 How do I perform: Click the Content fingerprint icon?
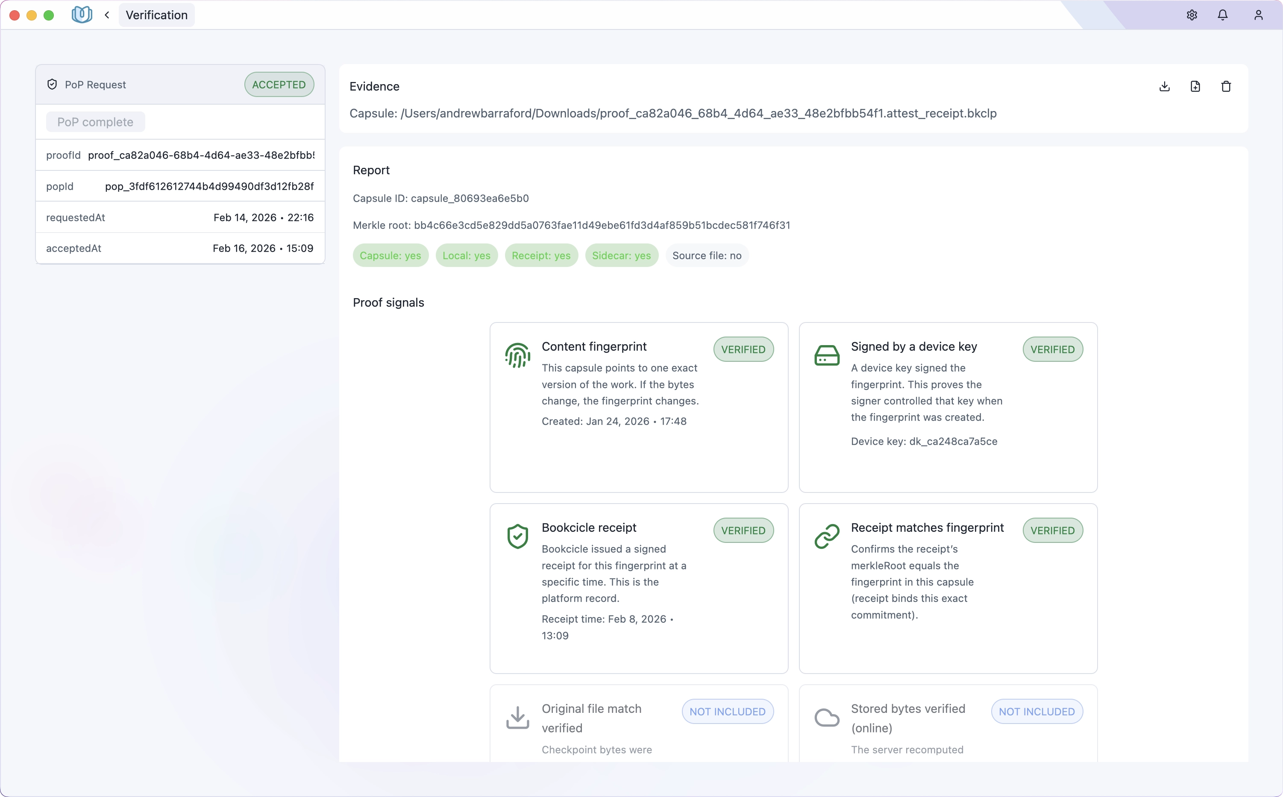coord(518,355)
